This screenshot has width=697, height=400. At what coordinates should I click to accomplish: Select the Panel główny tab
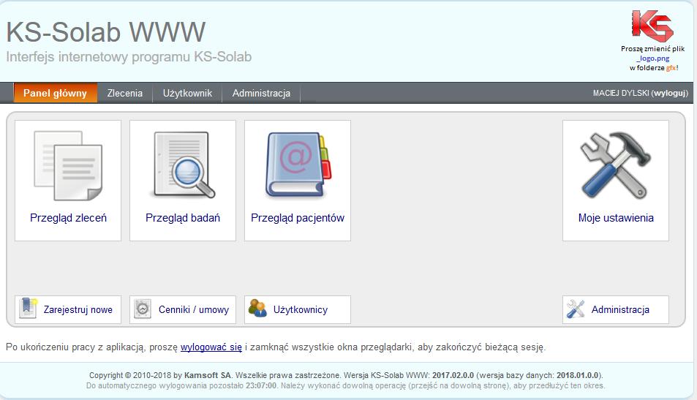point(55,93)
